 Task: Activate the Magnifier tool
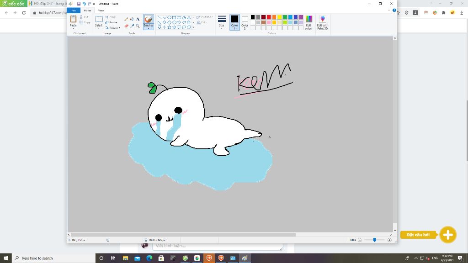138,26
